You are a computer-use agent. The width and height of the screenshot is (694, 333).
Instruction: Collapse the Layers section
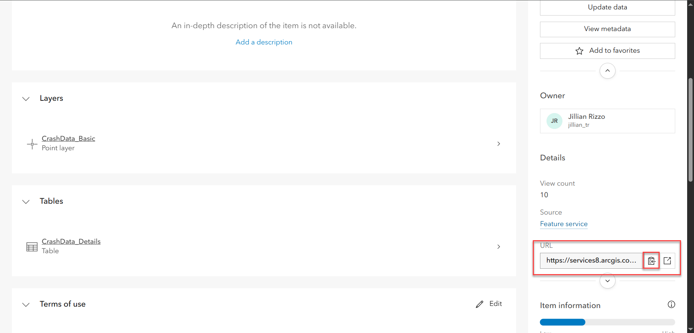tap(26, 99)
